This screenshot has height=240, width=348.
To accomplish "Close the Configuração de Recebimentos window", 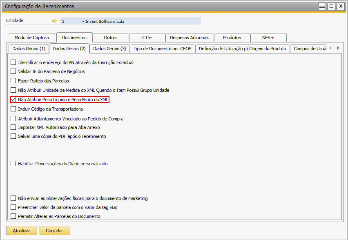I will pos(341,6).
